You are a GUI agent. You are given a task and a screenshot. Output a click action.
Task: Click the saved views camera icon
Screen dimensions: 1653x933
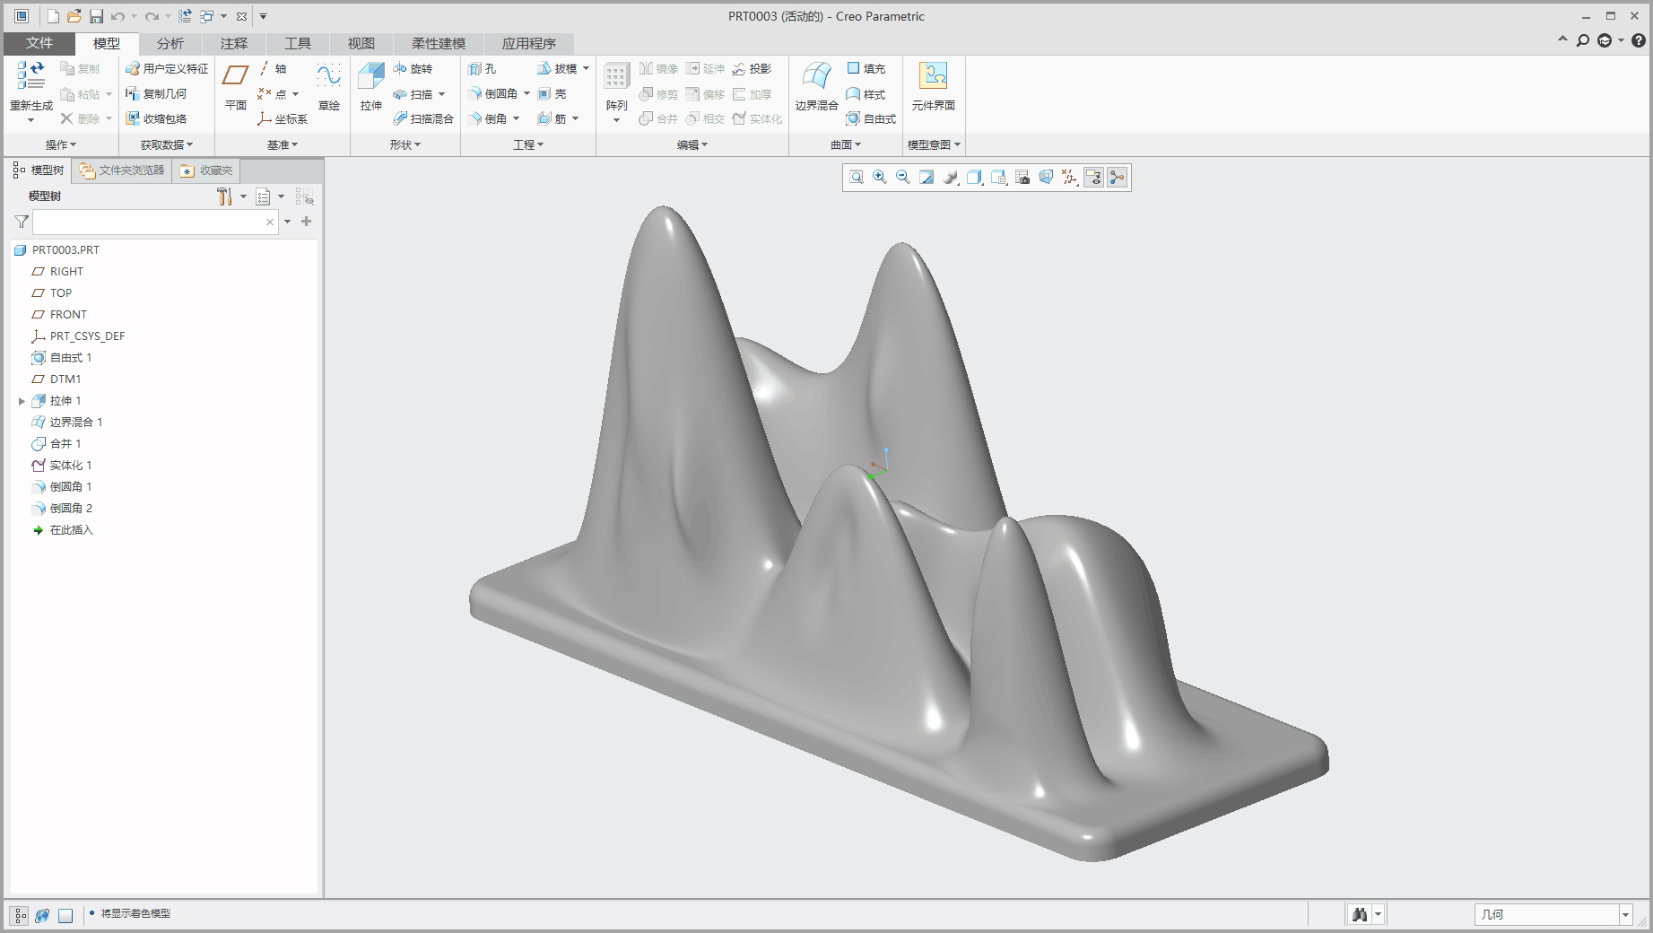click(1022, 178)
